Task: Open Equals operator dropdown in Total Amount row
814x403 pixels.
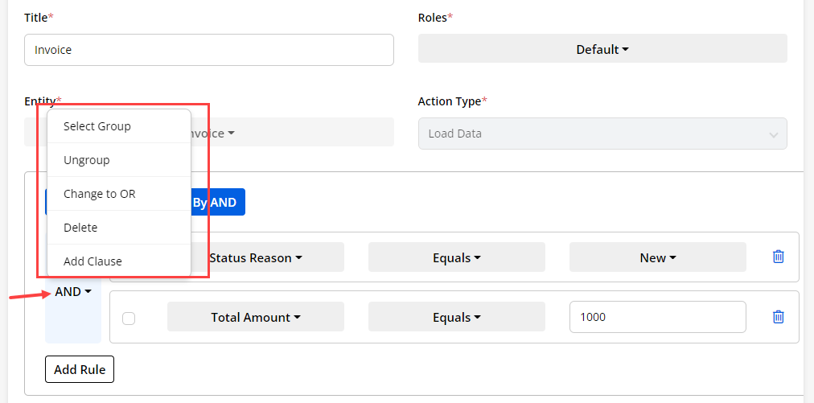Action: click(456, 317)
